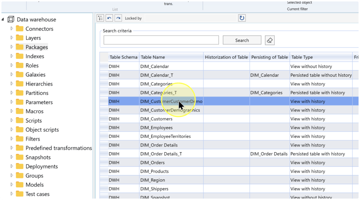360x200 pixels.
Task: Click the Locked by field
Action: coord(190,18)
